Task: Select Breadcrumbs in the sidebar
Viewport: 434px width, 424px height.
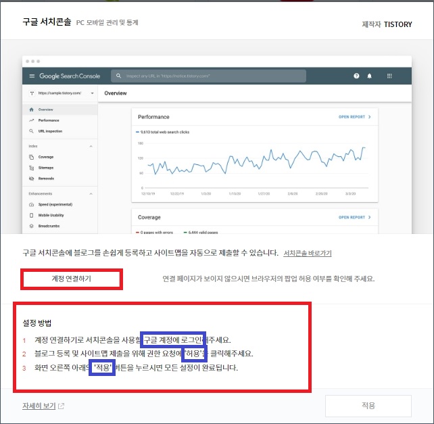Action: (x=59, y=226)
